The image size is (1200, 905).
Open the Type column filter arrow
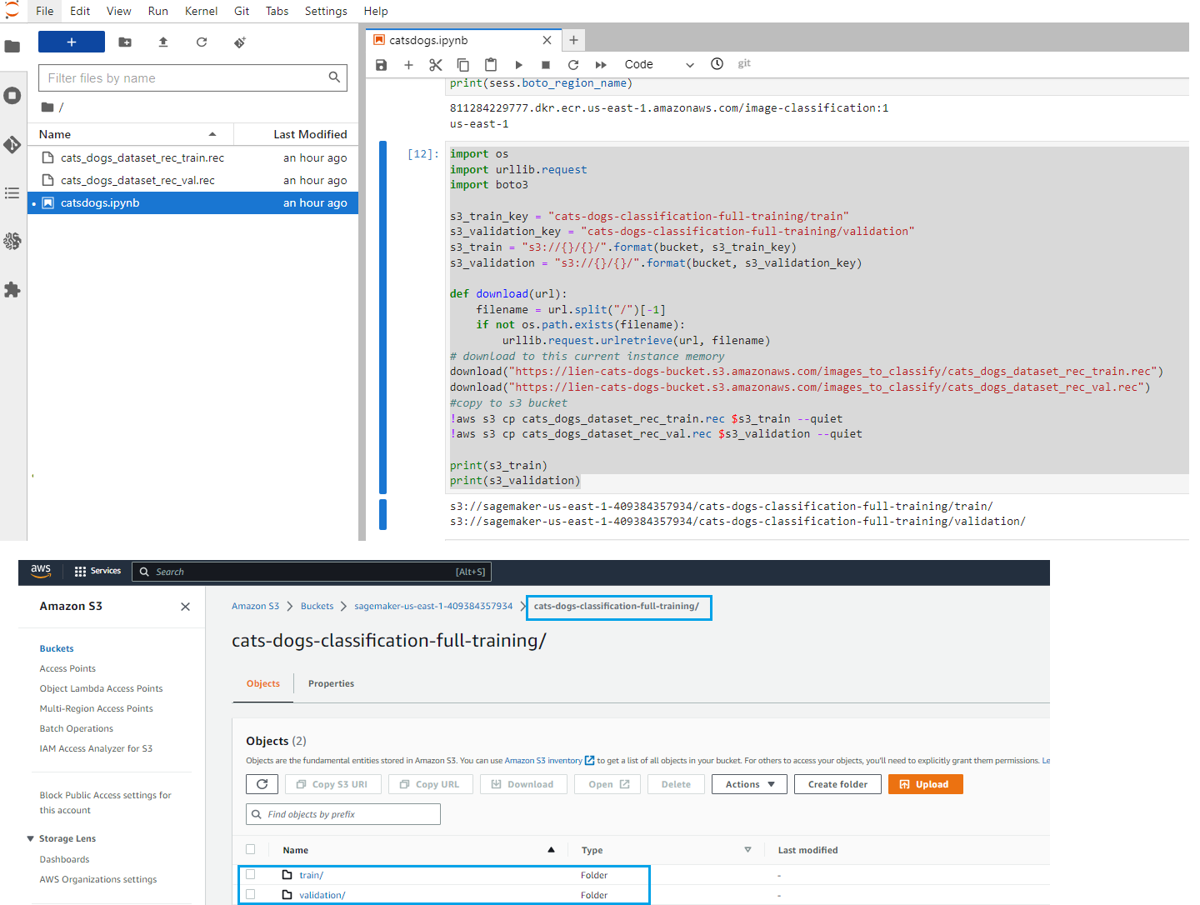[747, 849]
